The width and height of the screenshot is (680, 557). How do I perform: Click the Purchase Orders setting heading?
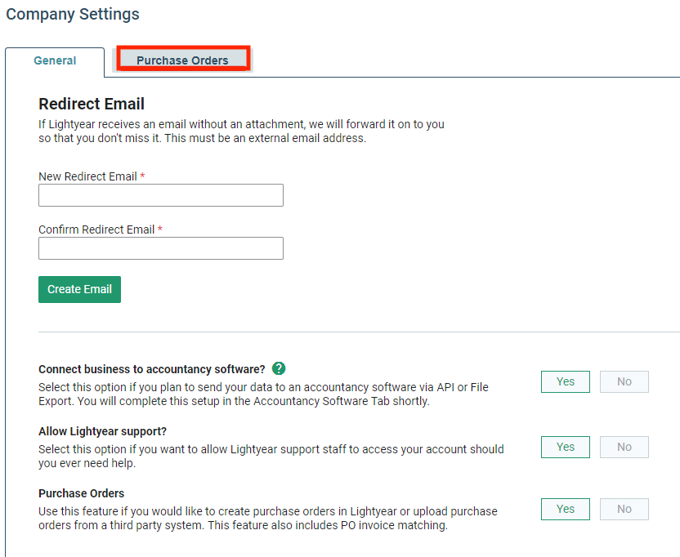tap(81, 493)
